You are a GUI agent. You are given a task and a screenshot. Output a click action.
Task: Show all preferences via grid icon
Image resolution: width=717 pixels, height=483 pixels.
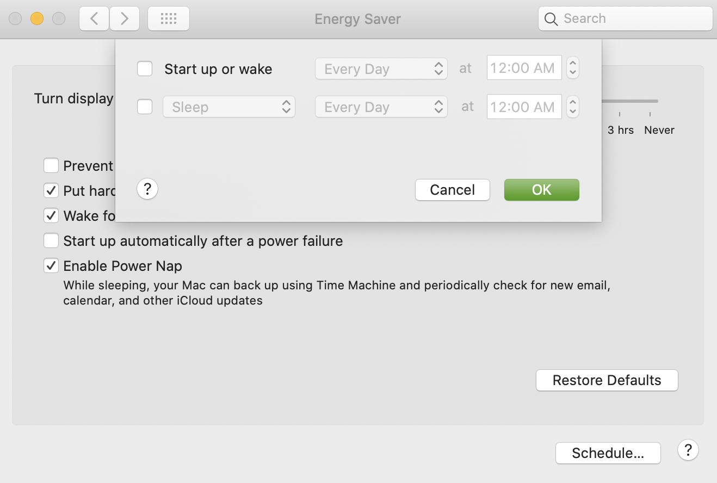(169, 18)
